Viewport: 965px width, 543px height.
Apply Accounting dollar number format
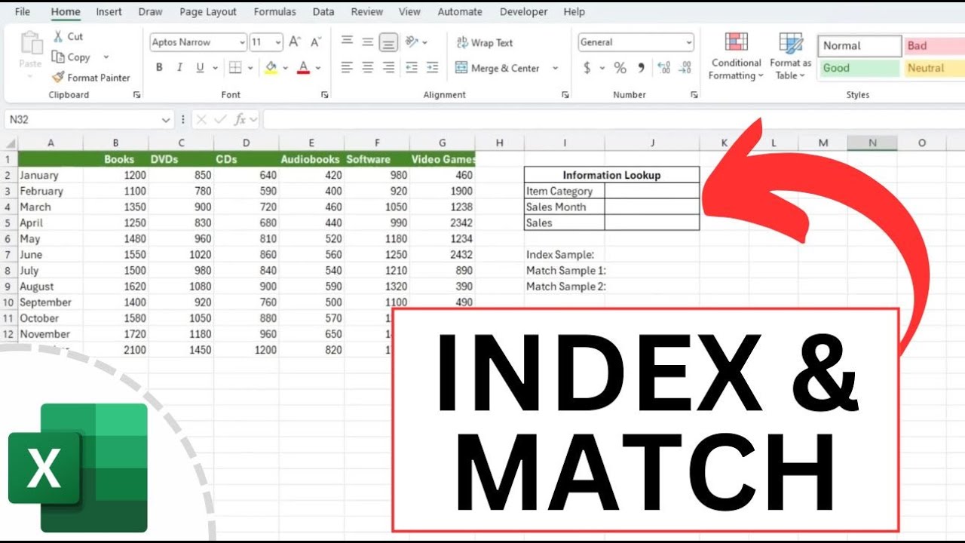click(x=587, y=68)
